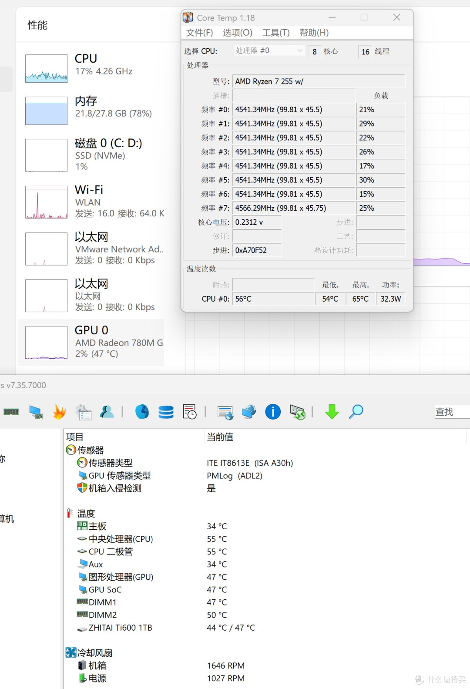The height and width of the screenshot is (689, 470).
Task: Open the window with globe toolbar icon
Action: [x=225, y=412]
